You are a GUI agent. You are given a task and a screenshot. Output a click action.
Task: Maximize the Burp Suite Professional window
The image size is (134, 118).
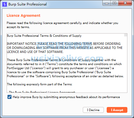tap(114, 3)
